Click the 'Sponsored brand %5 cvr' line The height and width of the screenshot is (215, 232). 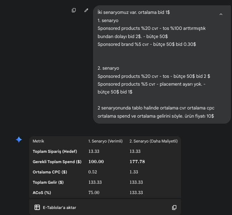146,44
